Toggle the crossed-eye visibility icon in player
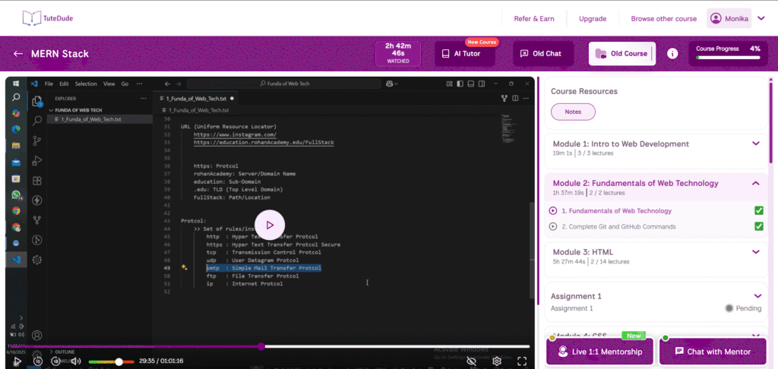Viewport: 778px width, 369px height. [472, 361]
